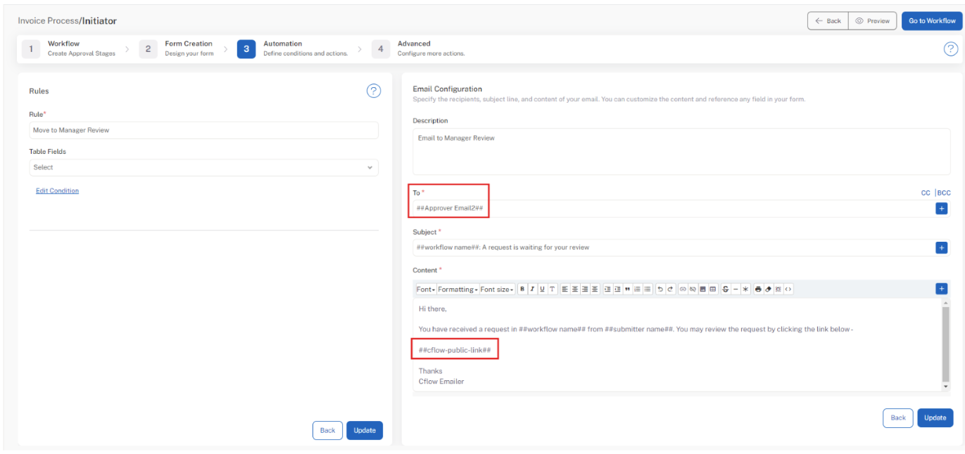Add another recipient with the plus button

941,208
